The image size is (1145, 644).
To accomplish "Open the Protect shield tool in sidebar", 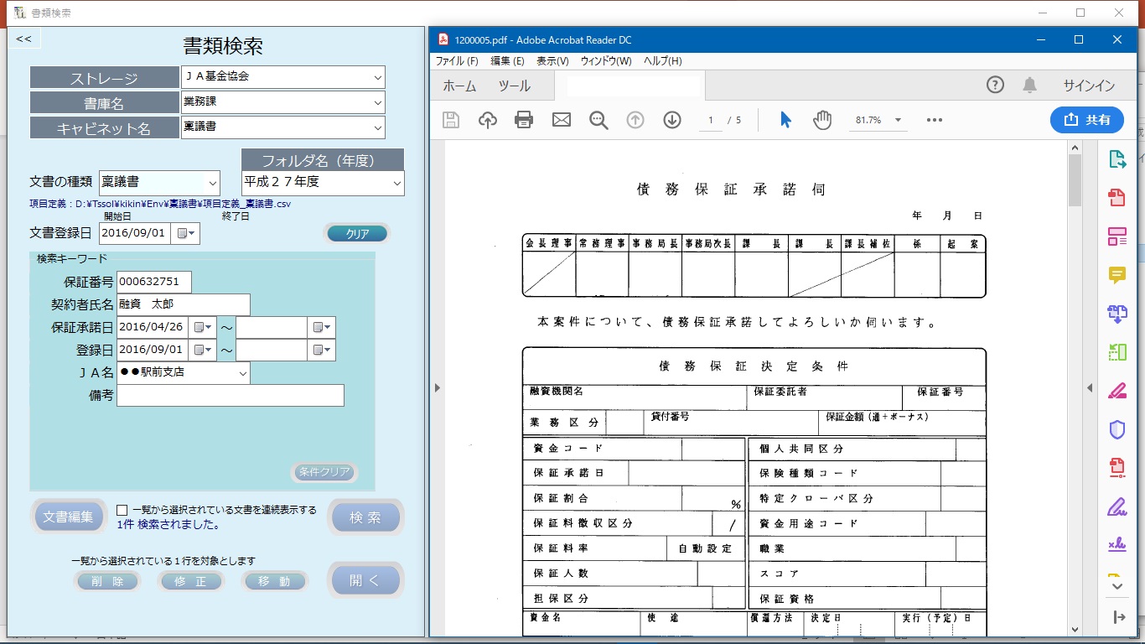I will [1117, 430].
